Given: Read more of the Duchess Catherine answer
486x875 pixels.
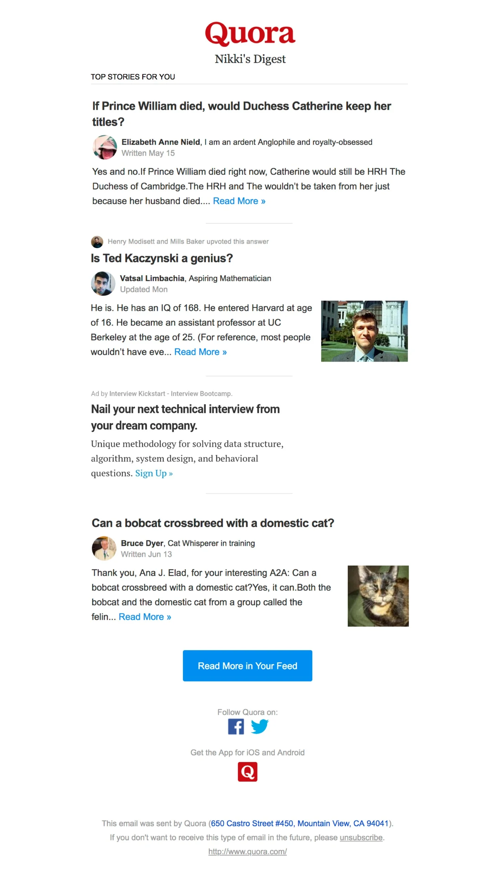Looking at the screenshot, I should [x=239, y=201].
